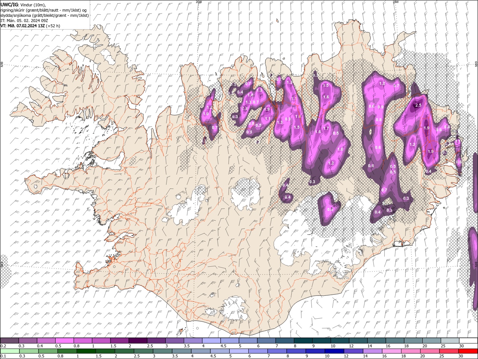Click the 'rigning/skúrir' legend description line

44,10
